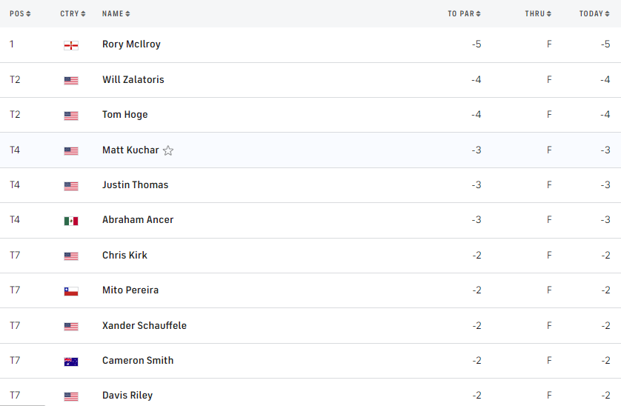Click the USA flag beside Will Zalatoris

(71, 80)
